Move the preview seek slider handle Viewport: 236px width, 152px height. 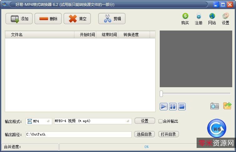coord(161,94)
